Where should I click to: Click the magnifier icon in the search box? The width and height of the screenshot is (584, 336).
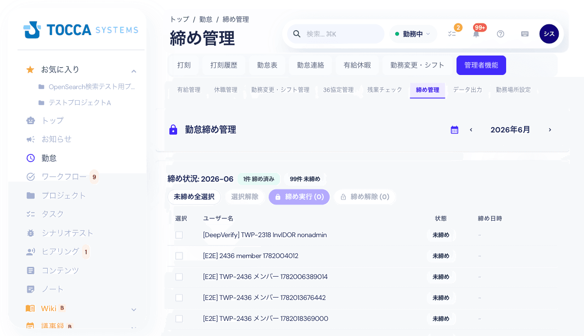(x=296, y=34)
